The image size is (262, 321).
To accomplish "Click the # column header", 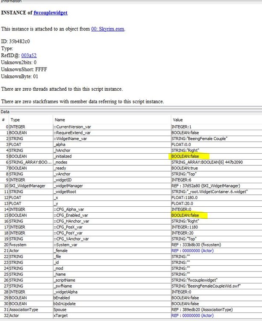I will (3, 120).
